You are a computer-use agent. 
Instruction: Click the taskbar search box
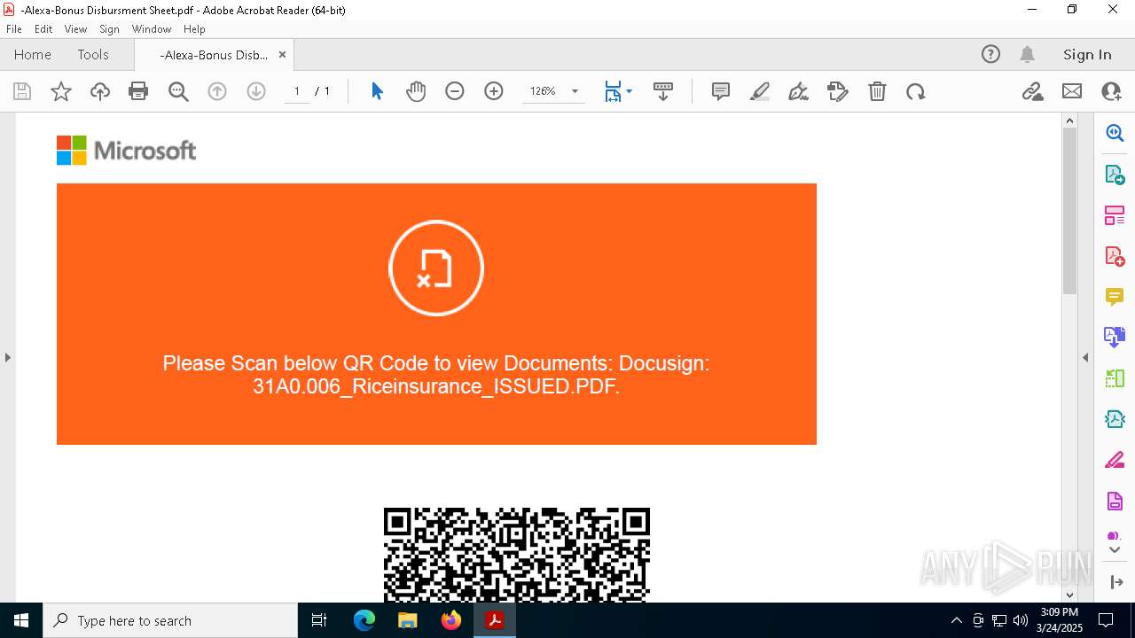(170, 620)
